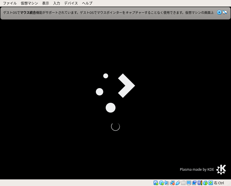Expand the 入力 menu
The width and height of the screenshot is (231, 186).
pyautogui.click(x=56, y=3)
